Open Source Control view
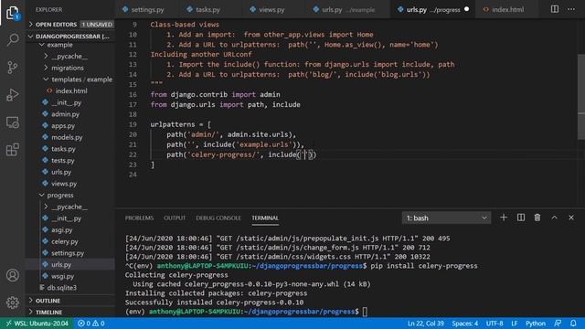 12,67
